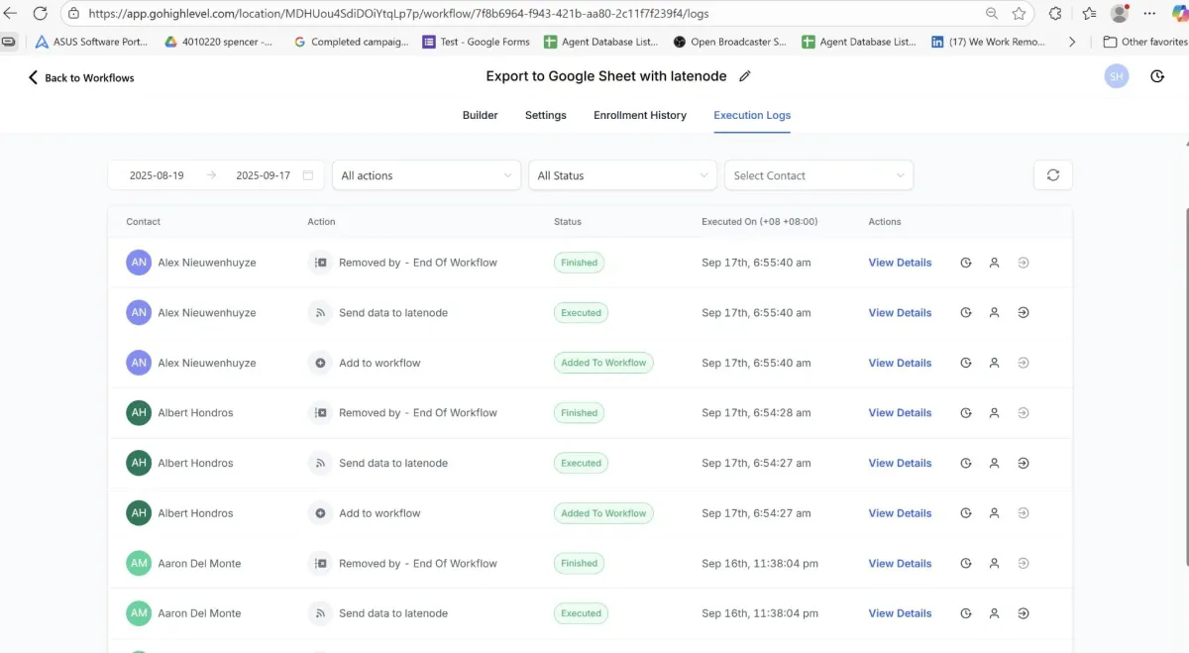1189x653 pixels.
Task: Click the refresh logs icon button
Action: [1052, 175]
